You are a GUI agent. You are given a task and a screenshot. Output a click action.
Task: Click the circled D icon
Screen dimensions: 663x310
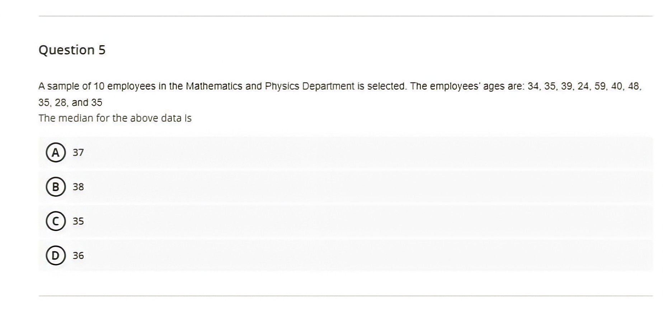pos(56,255)
